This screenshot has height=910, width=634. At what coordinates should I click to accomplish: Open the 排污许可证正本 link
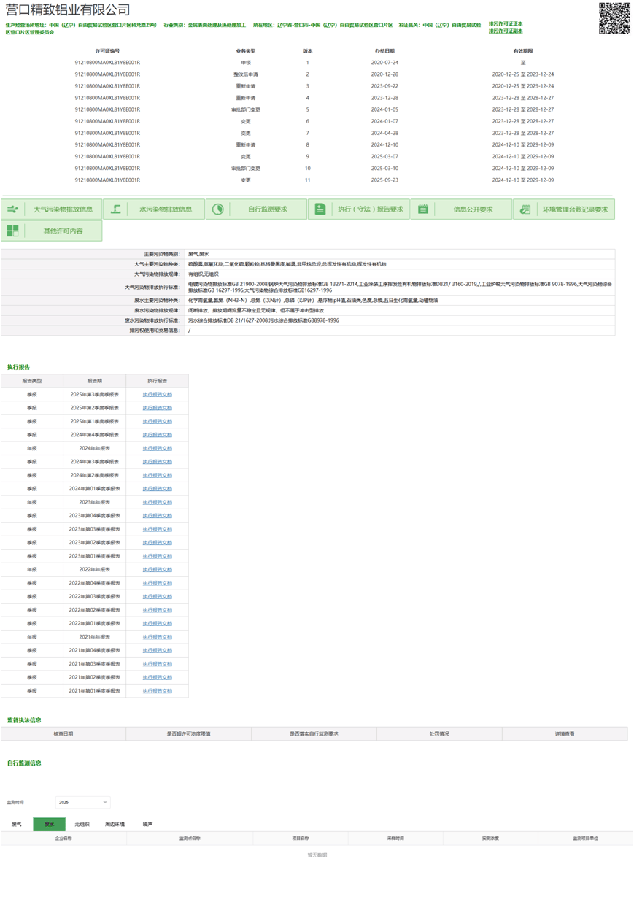[505, 24]
